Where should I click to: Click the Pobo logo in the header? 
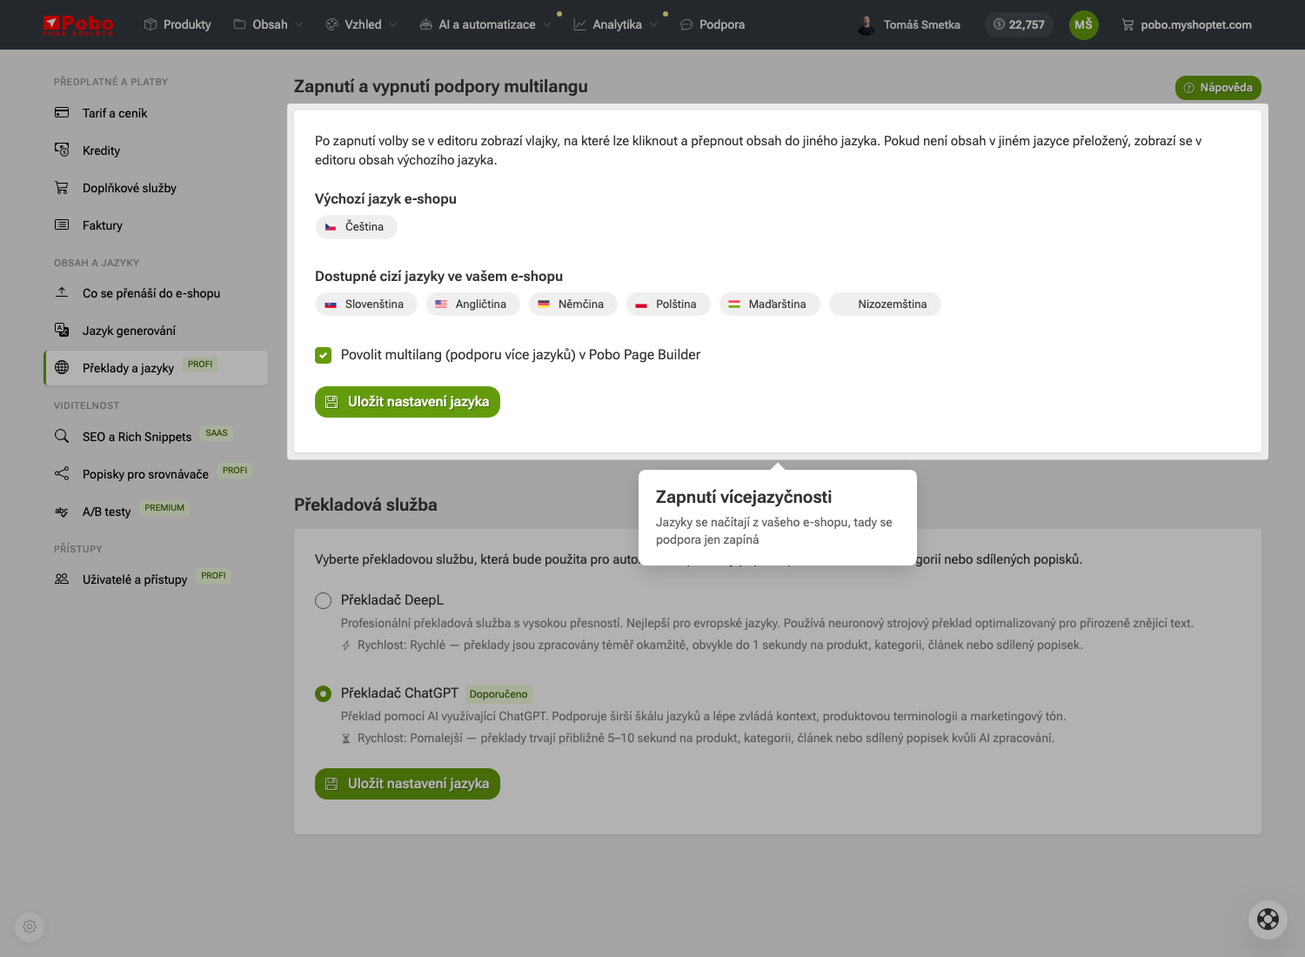point(78,25)
